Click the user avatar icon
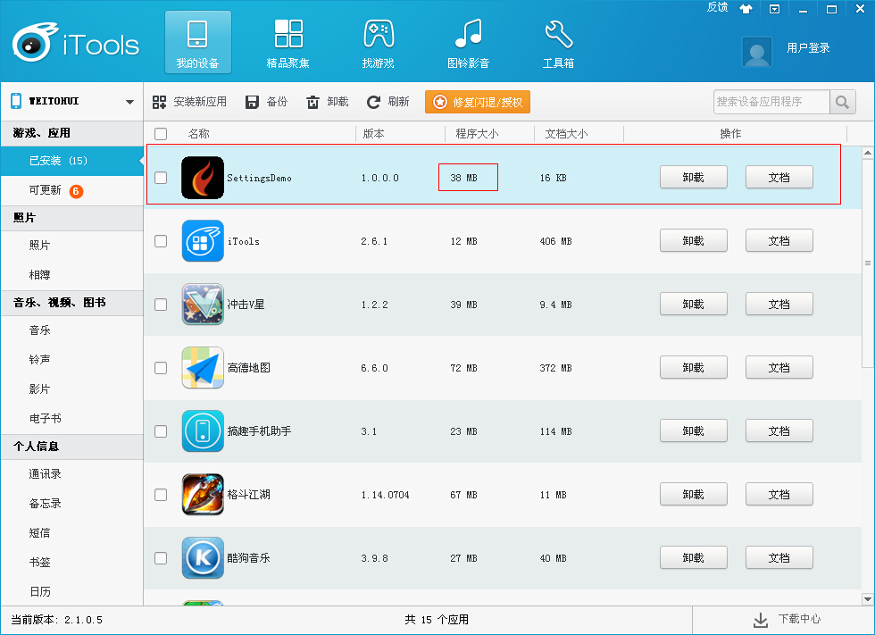This screenshot has height=635, width=875. pos(757,52)
